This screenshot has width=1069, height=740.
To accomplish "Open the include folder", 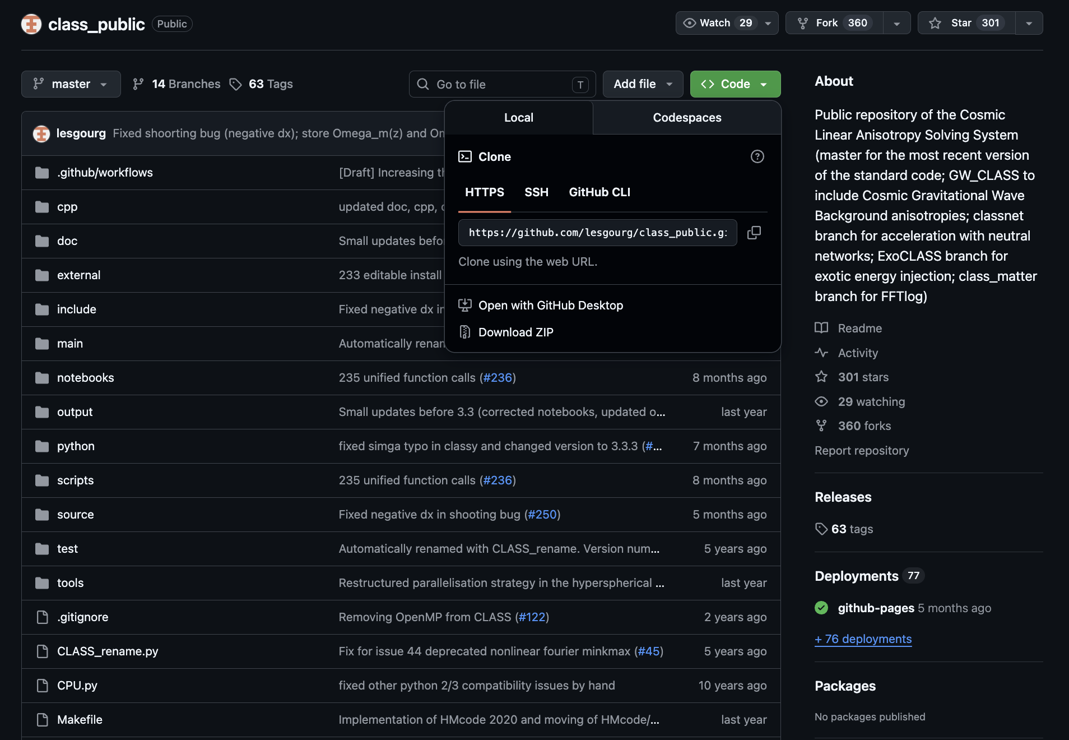I will [77, 309].
